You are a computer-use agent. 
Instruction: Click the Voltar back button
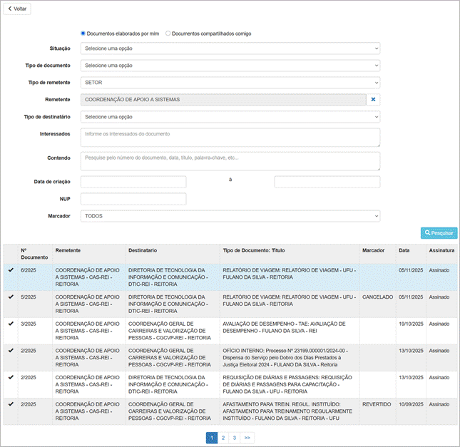click(17, 9)
